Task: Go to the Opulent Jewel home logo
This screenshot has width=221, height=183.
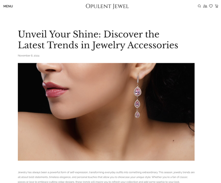Action: pos(107,6)
